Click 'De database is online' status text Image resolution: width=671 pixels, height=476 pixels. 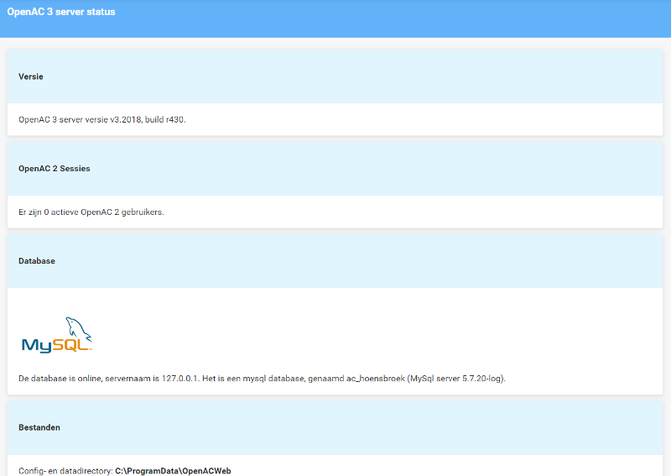pyautogui.click(x=60, y=379)
